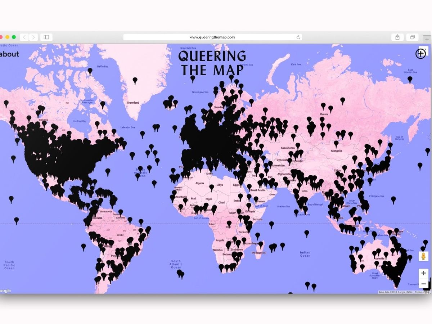Select the pin near Baffin Bay

tap(90, 71)
